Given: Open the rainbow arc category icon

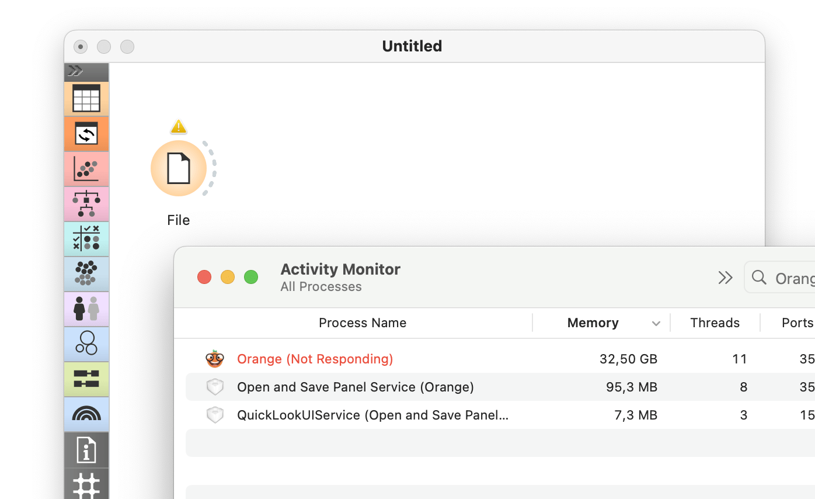Looking at the screenshot, I should [86, 414].
